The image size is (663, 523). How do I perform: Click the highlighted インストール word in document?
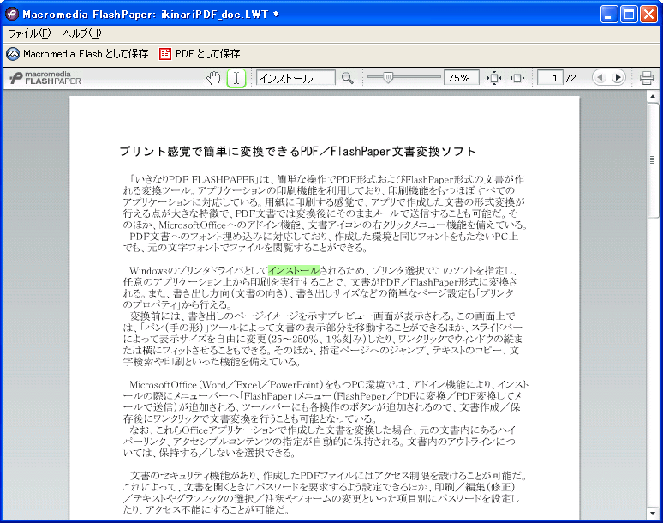294,270
